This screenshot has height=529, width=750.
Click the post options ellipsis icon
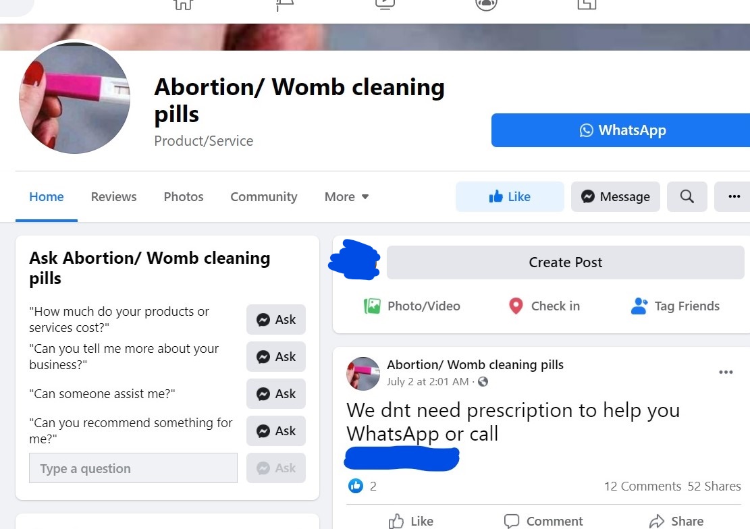point(726,372)
